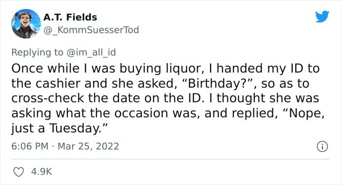View the 4.9K likes count
This screenshot has width=341, height=185.
tap(41, 171)
